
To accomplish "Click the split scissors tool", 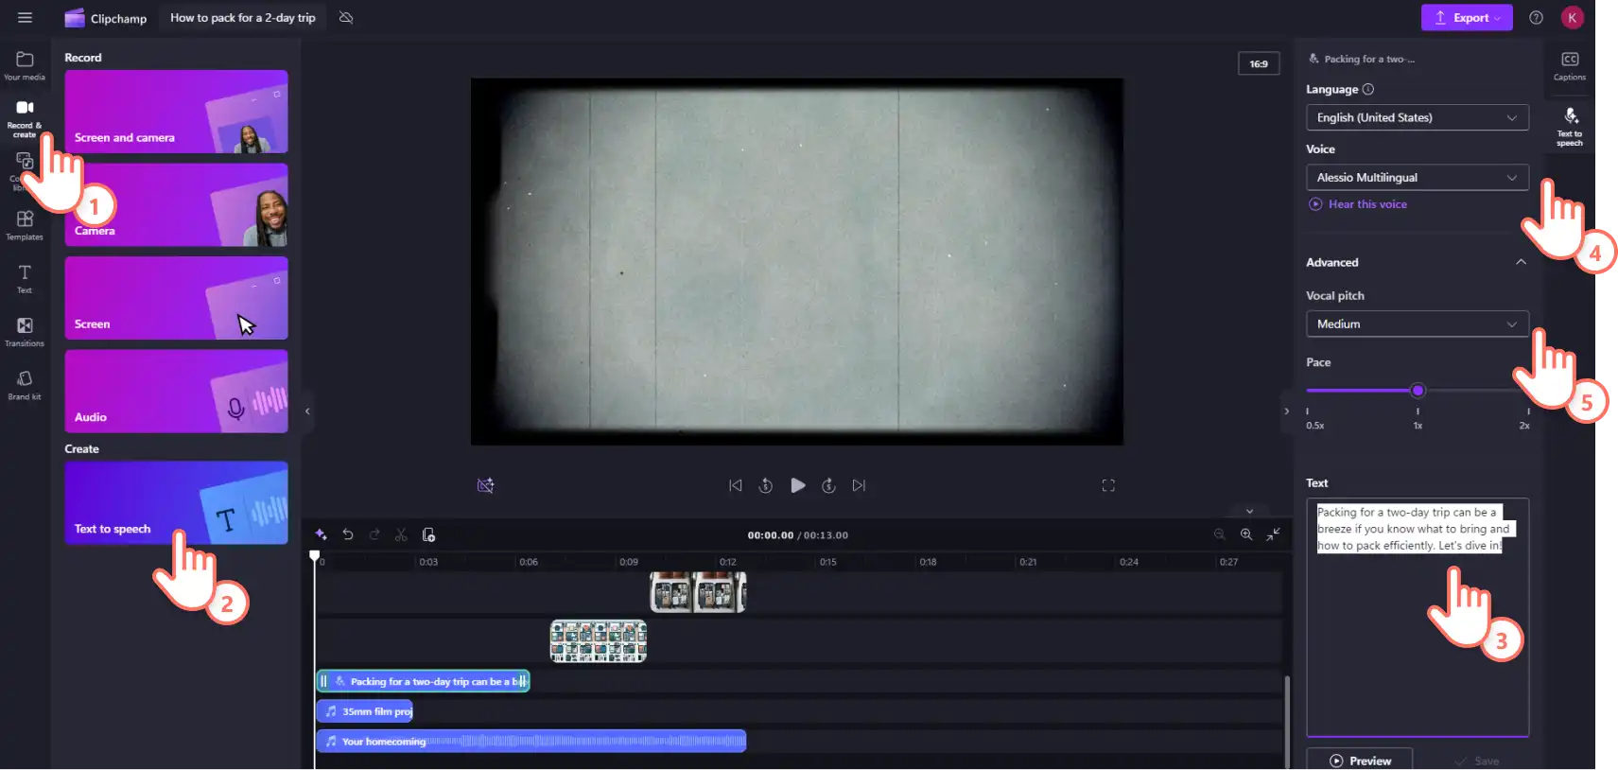I will [x=401, y=535].
